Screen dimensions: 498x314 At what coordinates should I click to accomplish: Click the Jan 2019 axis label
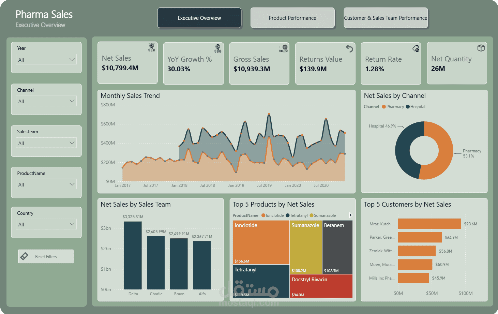[x=236, y=185]
